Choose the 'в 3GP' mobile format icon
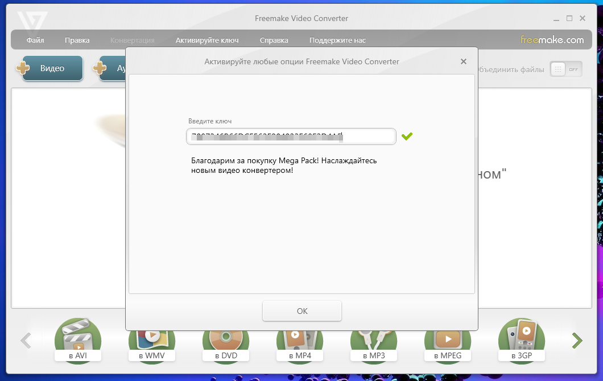The image size is (603, 381). [x=521, y=341]
